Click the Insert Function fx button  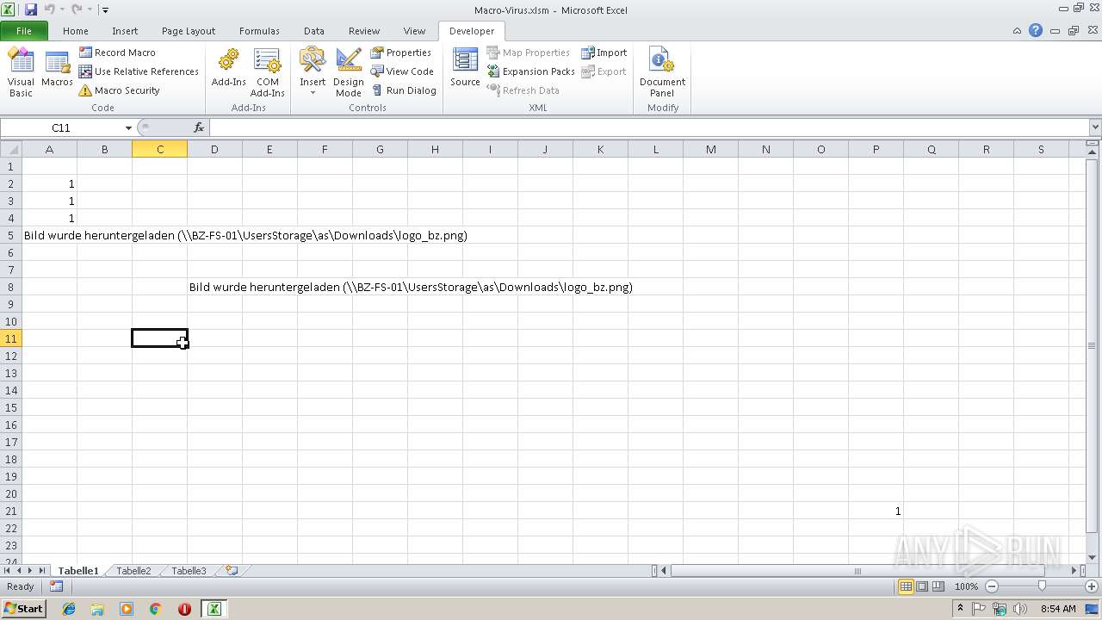[x=199, y=127]
